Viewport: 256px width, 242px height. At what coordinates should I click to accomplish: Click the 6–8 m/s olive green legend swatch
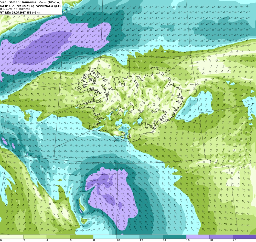[x=81, y=237]
